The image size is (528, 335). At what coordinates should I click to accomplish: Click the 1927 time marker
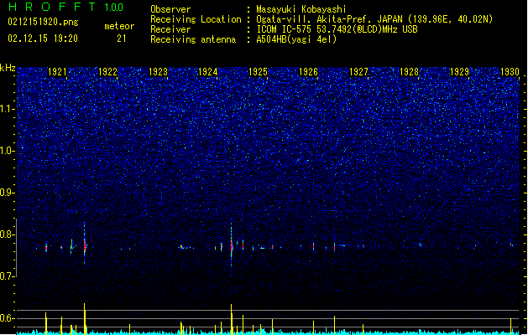tap(358, 72)
